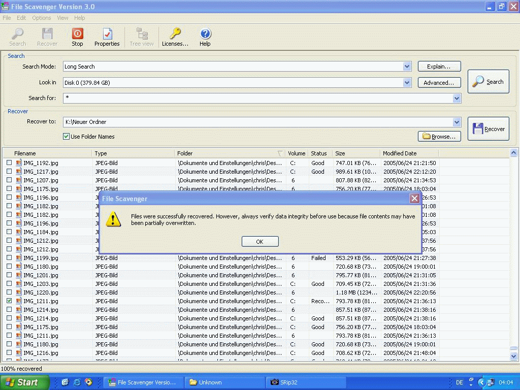This screenshot has width=520, height=390.
Task: Open the Search for dropdown arrow
Action: click(x=457, y=98)
